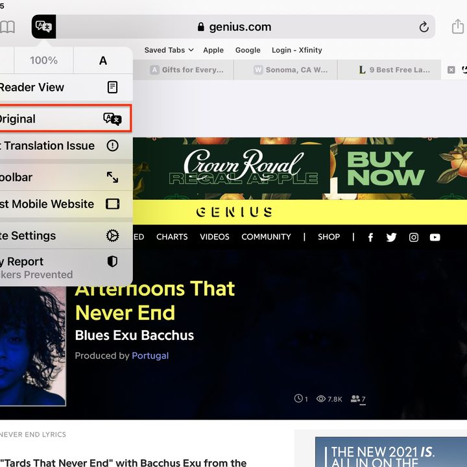Tap the Website Settings gear icon
Screen dimensions: 467x467
click(x=113, y=235)
